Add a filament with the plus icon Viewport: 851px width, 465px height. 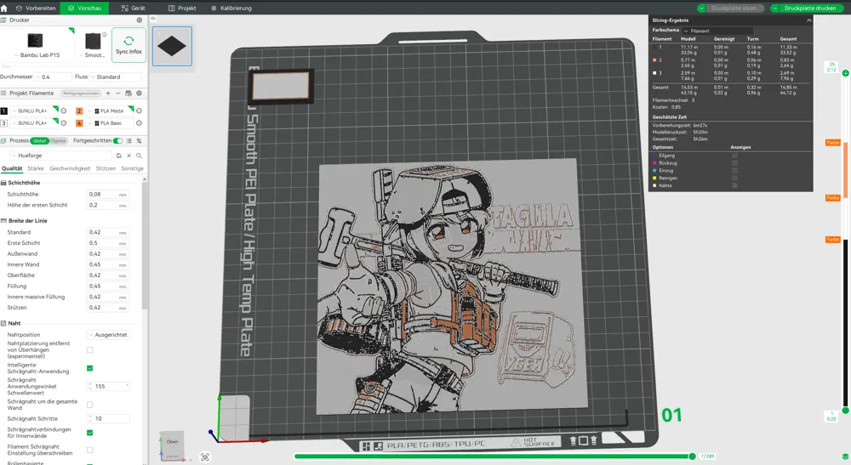click(x=108, y=94)
